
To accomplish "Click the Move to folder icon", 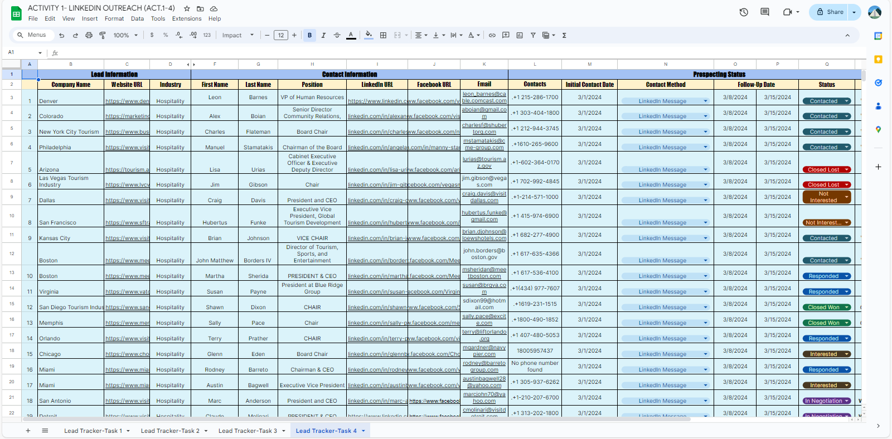I will click(x=200, y=8).
